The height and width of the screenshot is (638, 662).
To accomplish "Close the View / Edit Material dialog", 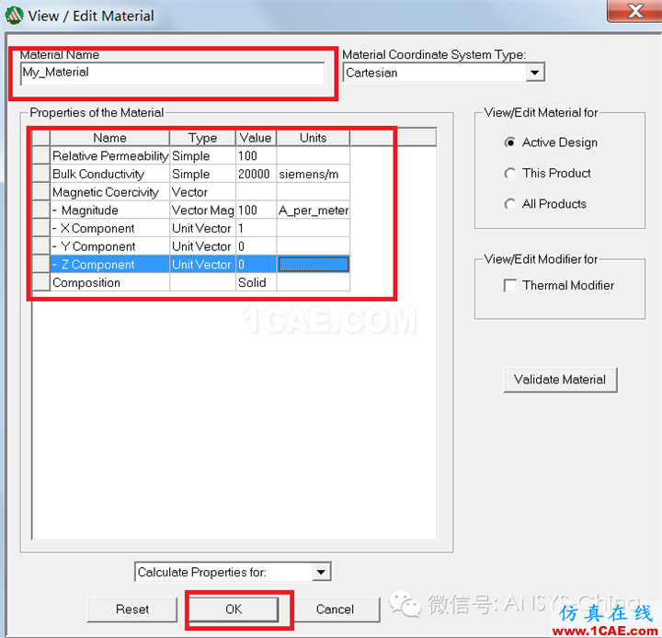I will tap(633, 12).
